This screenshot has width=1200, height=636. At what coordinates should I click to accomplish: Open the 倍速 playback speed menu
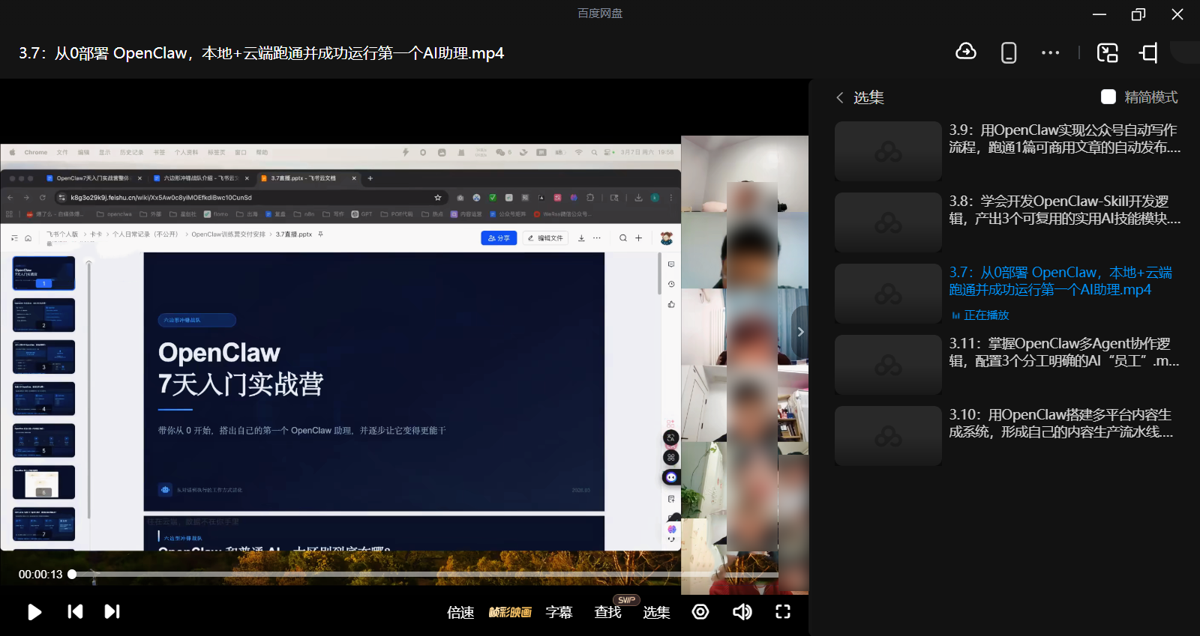point(460,613)
